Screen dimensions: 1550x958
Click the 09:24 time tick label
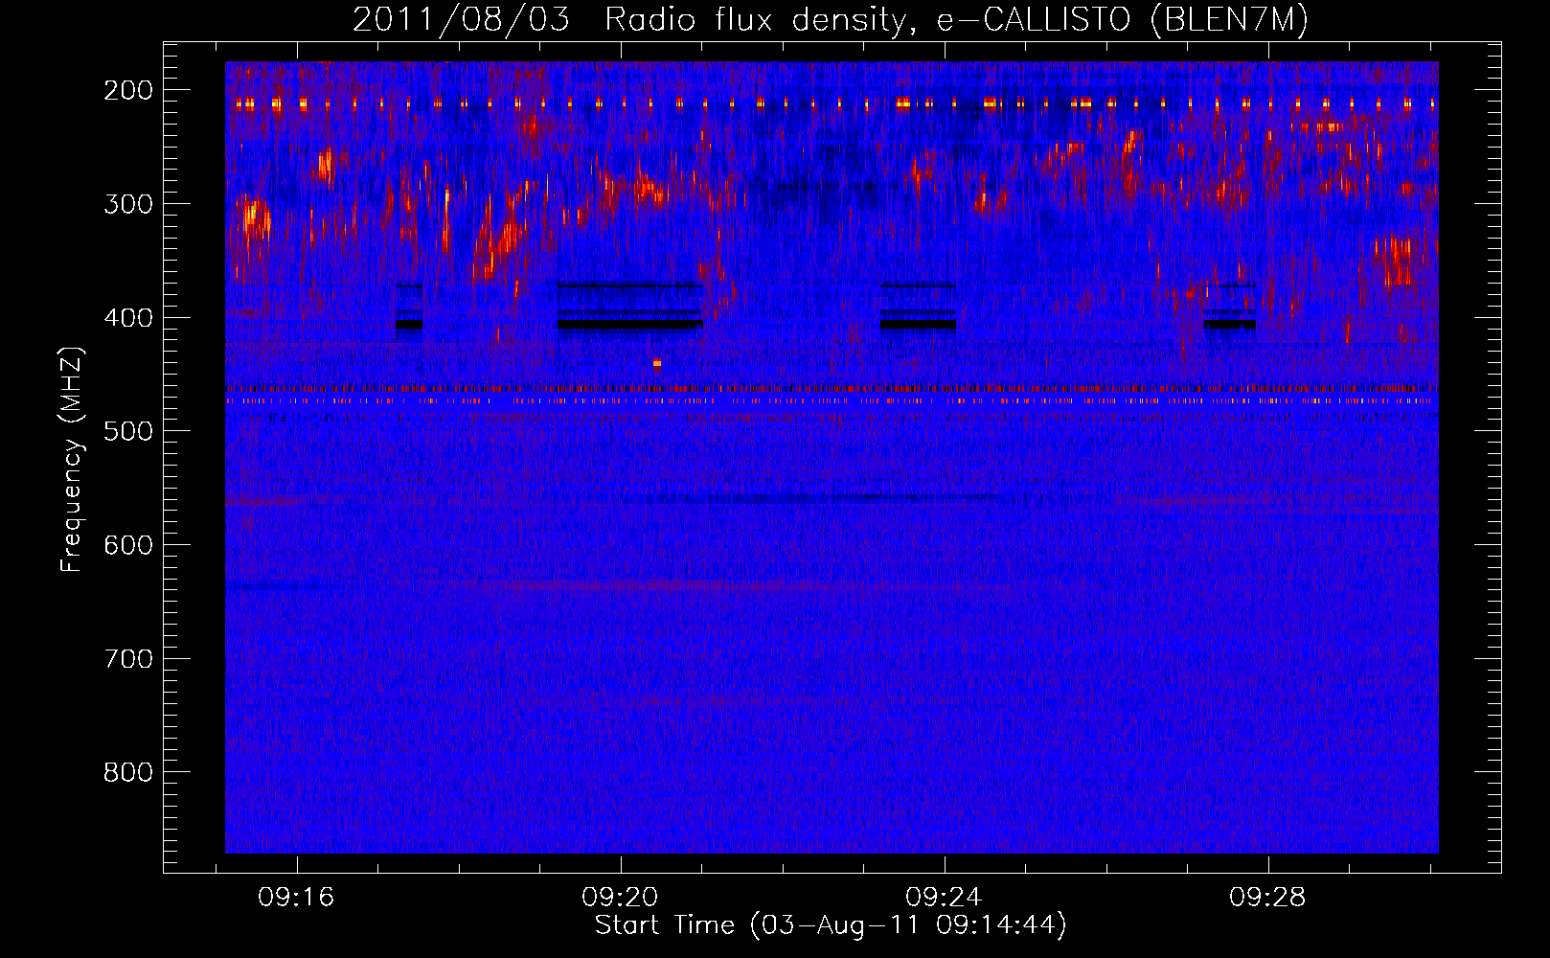coord(944,898)
